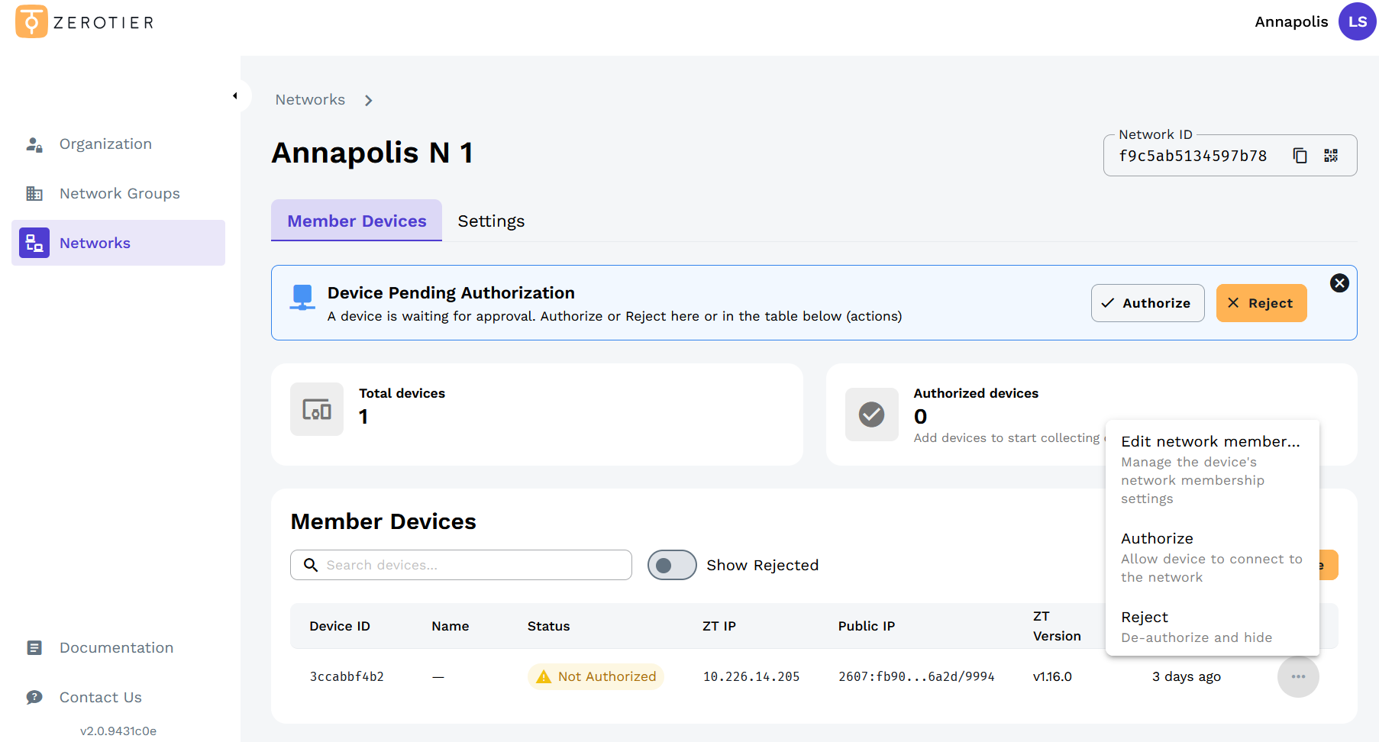Show the Network ID QR code
This screenshot has height=742, width=1379.
click(x=1331, y=156)
